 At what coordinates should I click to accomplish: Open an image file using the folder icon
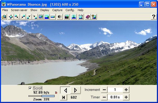[x=4, y=17]
